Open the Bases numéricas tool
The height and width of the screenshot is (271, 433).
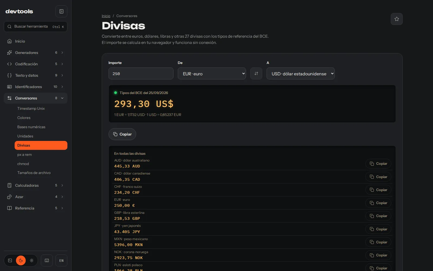tap(41, 127)
